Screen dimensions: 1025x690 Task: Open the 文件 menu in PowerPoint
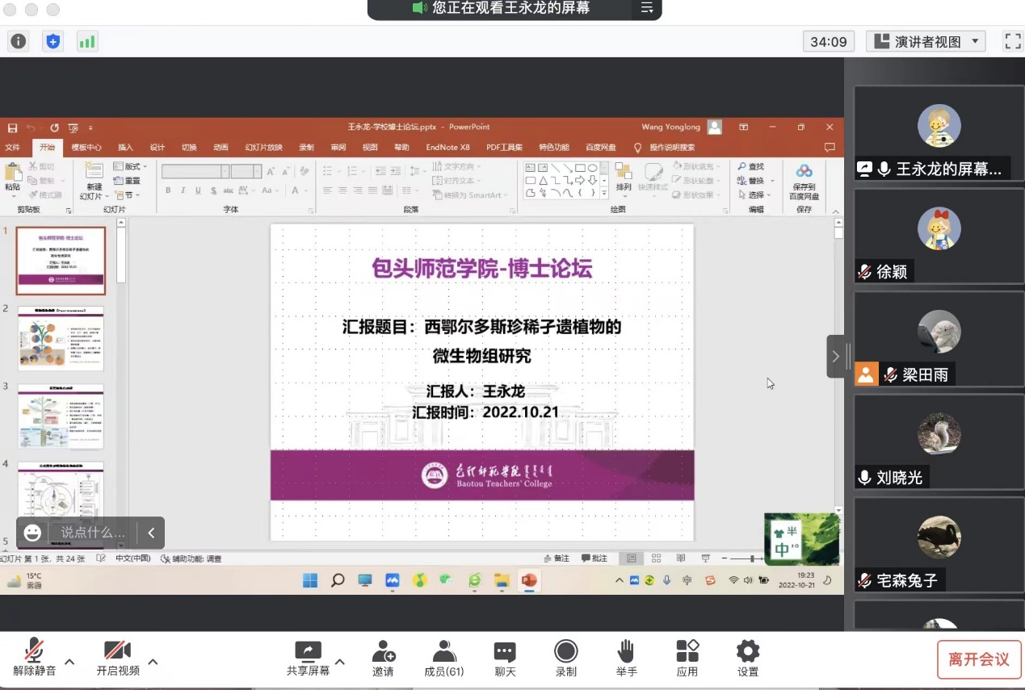pyautogui.click(x=12, y=148)
